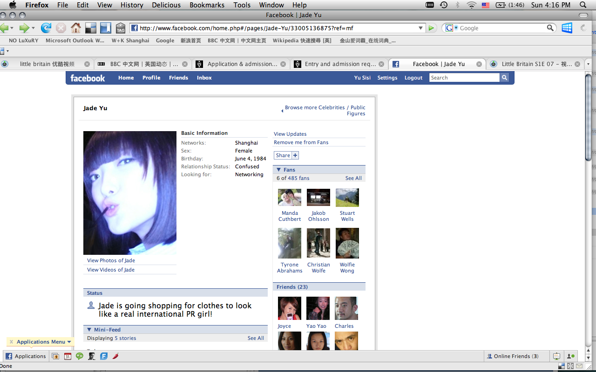Viewport: 596px width, 372px height.
Task: Click the search magnifier in Google box
Action: click(x=550, y=28)
